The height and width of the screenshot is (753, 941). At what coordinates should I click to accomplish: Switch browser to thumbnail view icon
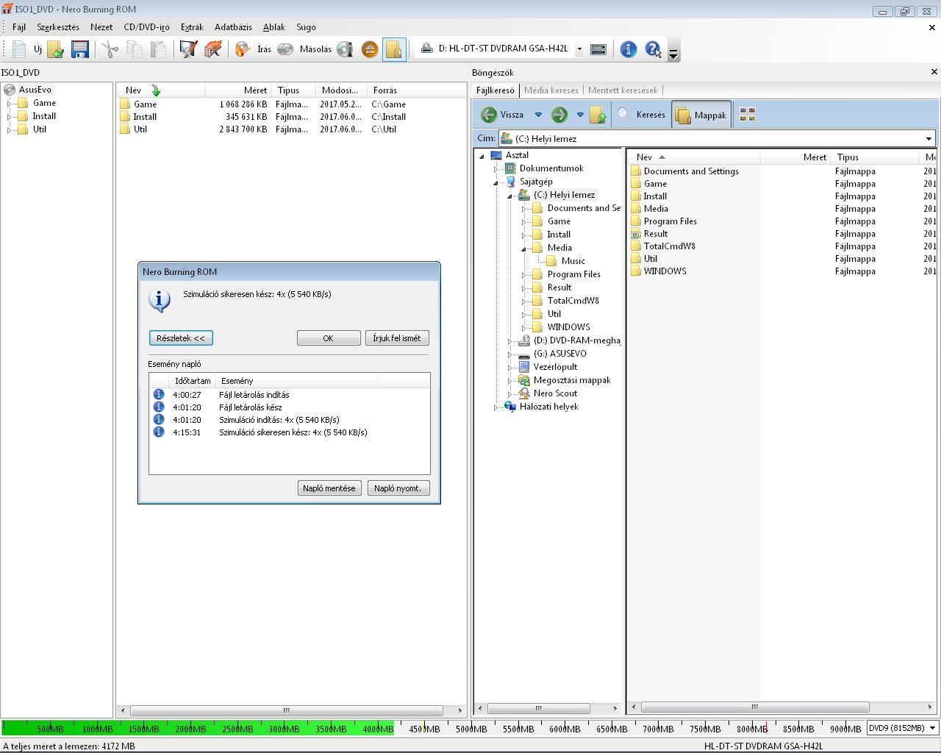tap(747, 115)
